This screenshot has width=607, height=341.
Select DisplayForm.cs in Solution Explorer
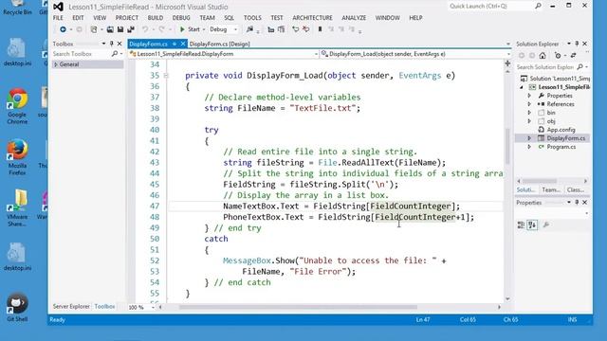coord(565,138)
